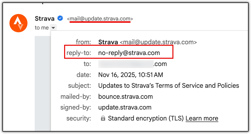This screenshot has width=251, height=134.
Task: Click the bold Strava name in from row
Action: point(108,42)
